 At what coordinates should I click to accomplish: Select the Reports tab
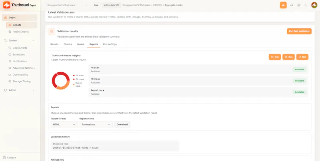click(94, 44)
